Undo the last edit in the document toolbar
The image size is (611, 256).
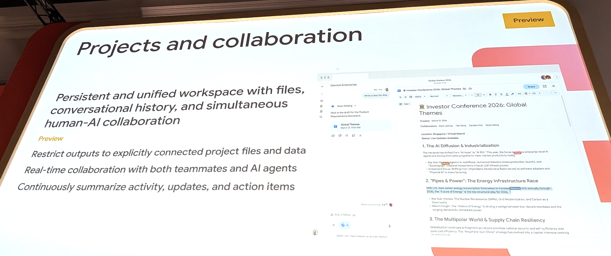point(401,97)
